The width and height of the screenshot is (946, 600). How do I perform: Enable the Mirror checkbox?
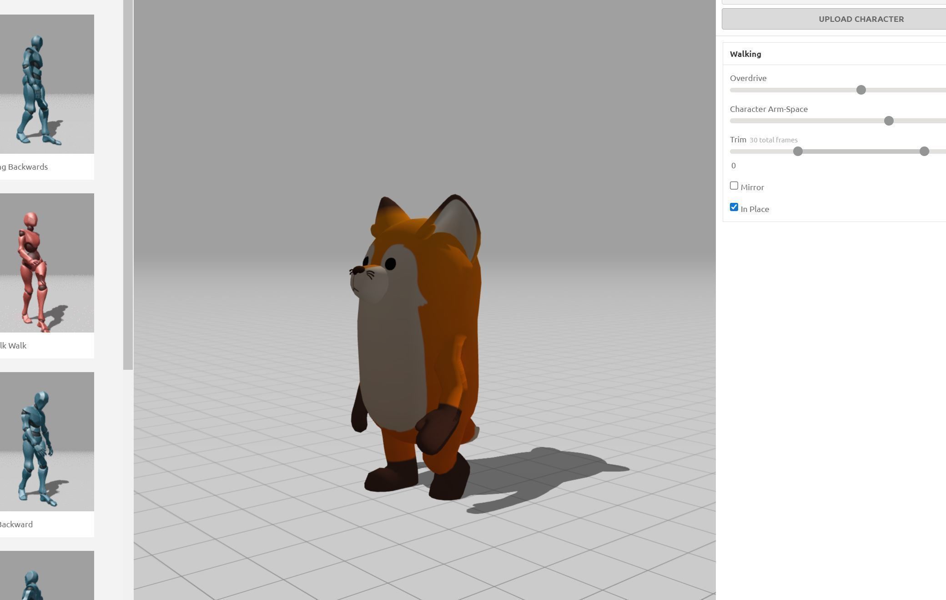click(x=734, y=186)
